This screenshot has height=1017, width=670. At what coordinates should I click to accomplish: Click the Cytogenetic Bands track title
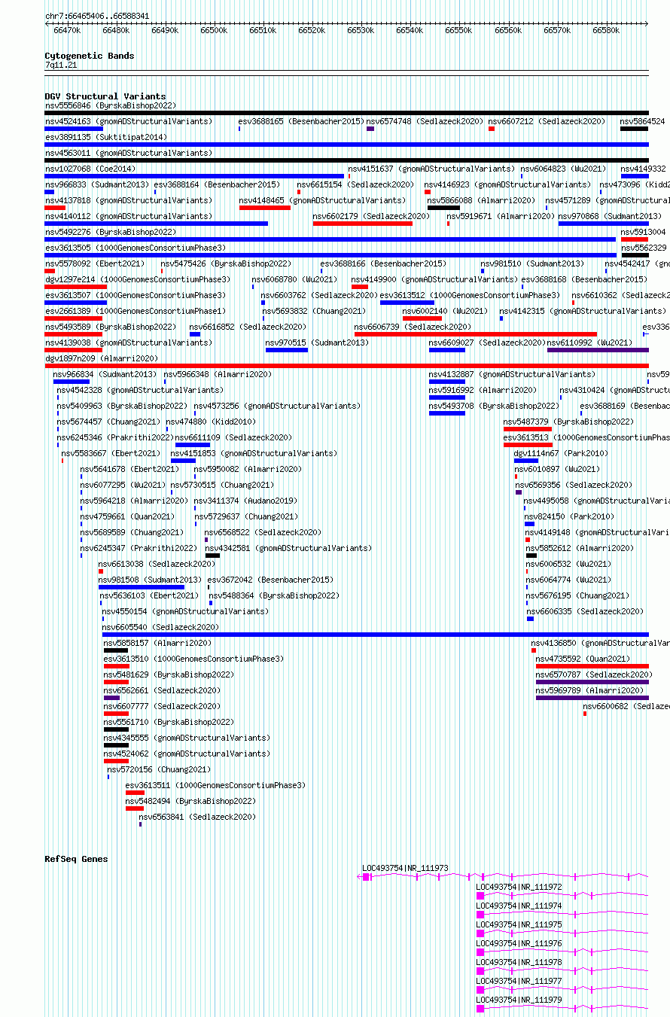pyautogui.click(x=90, y=56)
